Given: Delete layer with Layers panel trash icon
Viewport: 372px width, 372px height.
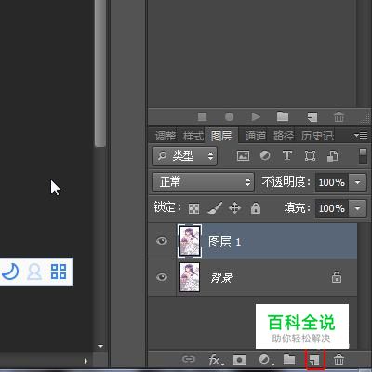Looking at the screenshot, I should coord(339,360).
